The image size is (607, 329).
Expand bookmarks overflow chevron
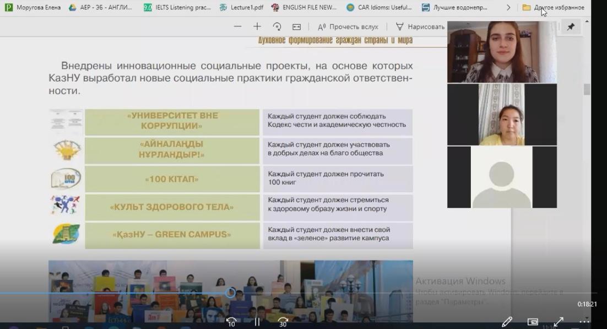(x=508, y=7)
